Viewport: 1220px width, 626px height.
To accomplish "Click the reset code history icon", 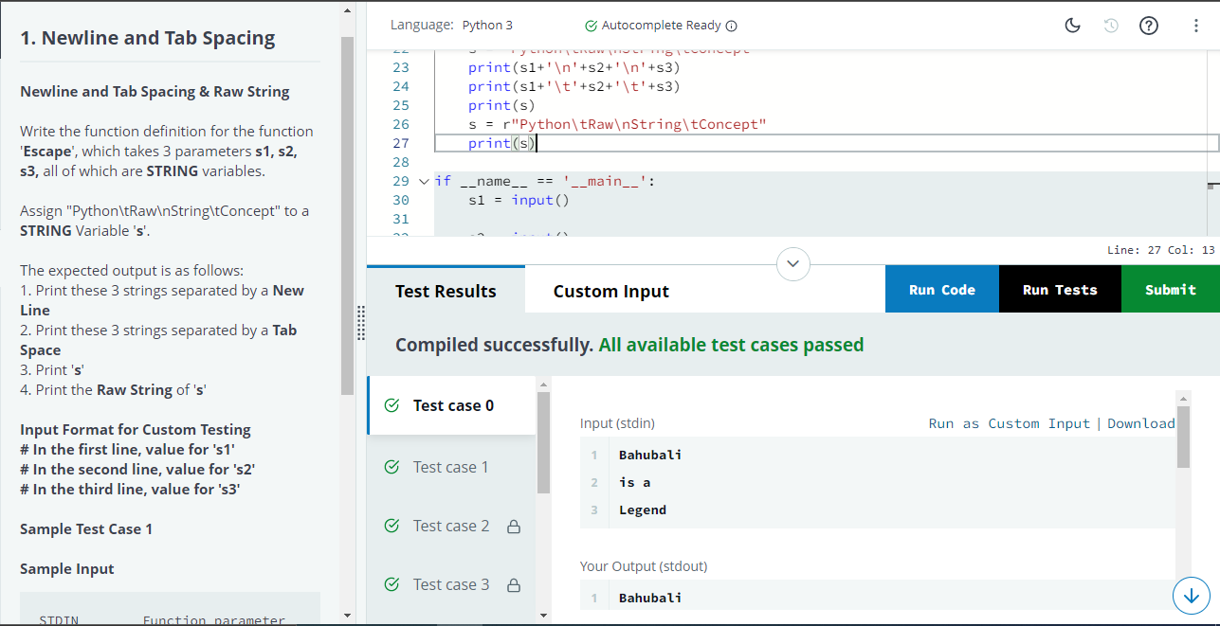I will (1112, 26).
